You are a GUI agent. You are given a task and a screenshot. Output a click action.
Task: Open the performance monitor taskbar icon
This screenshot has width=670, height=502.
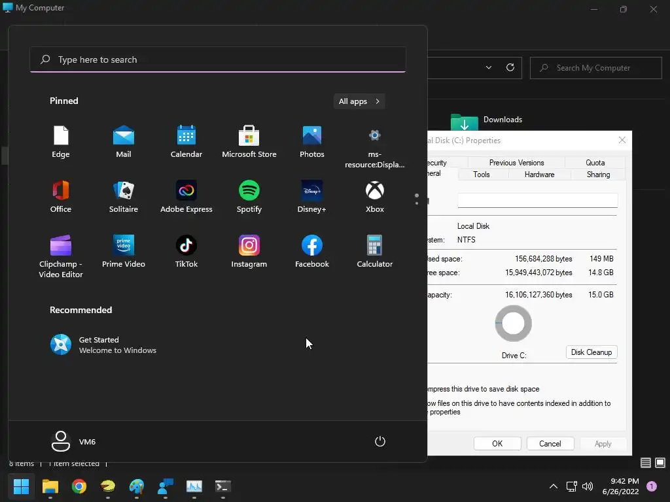coord(194,486)
